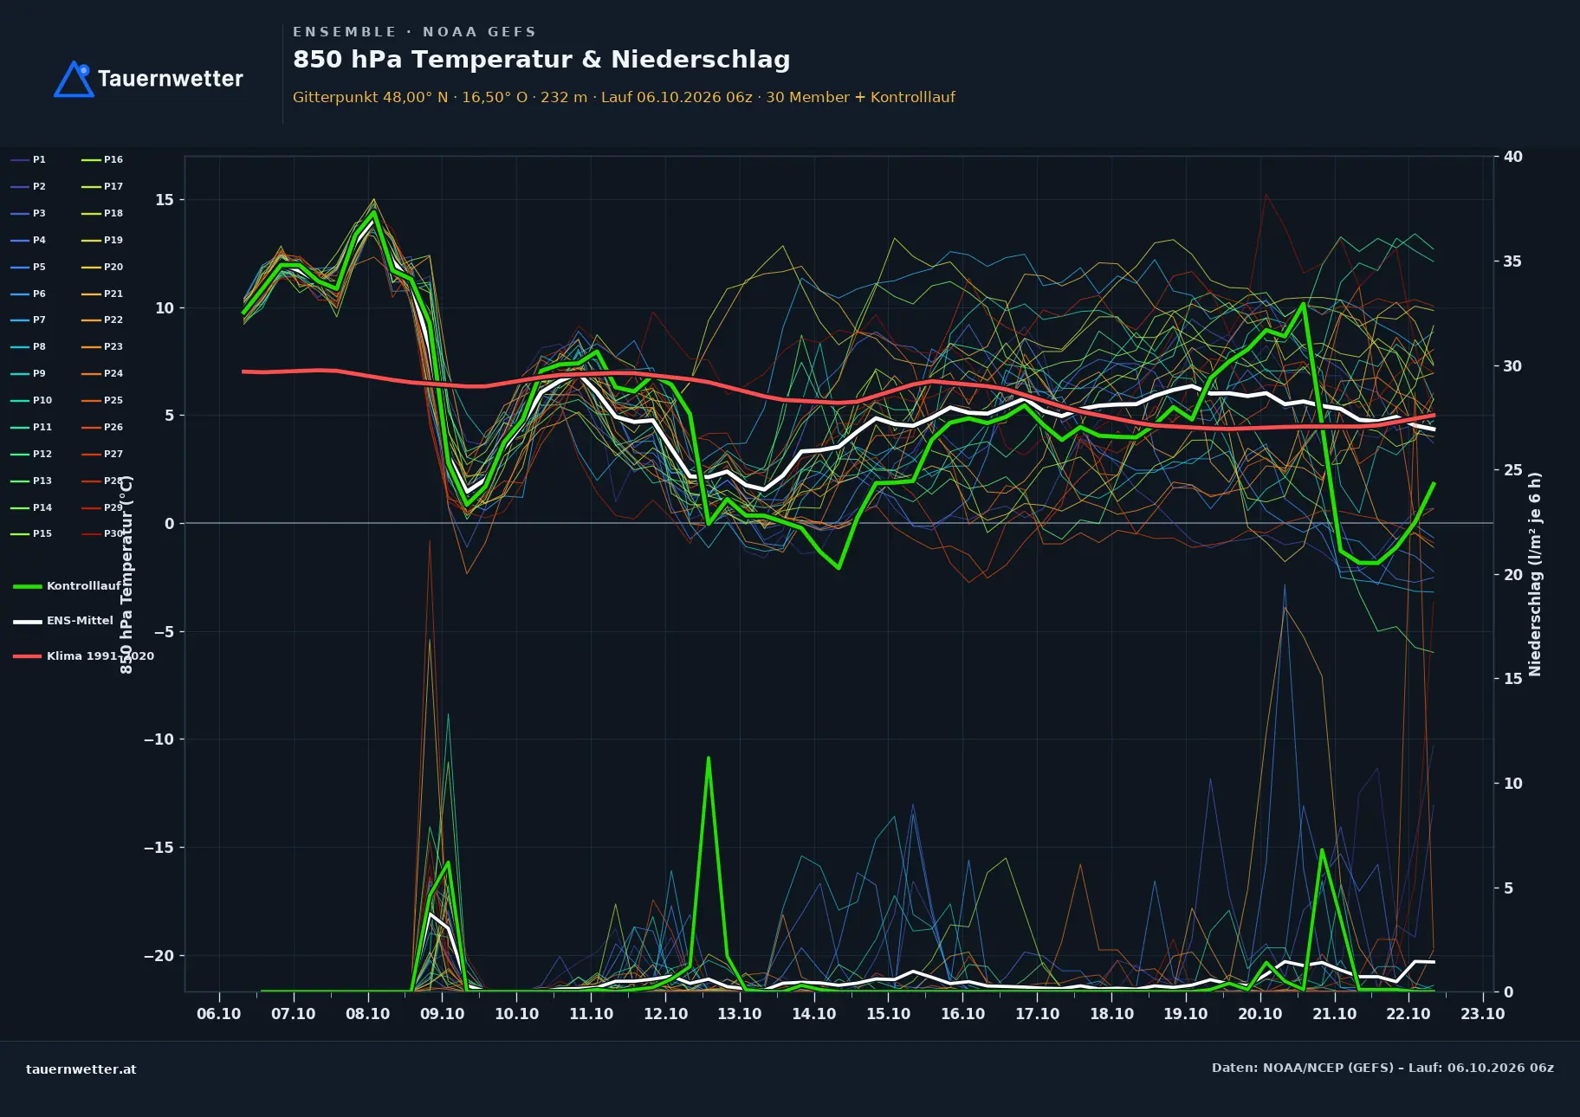Select the P26 legend entry
This screenshot has height=1117, width=1580.
pos(102,428)
